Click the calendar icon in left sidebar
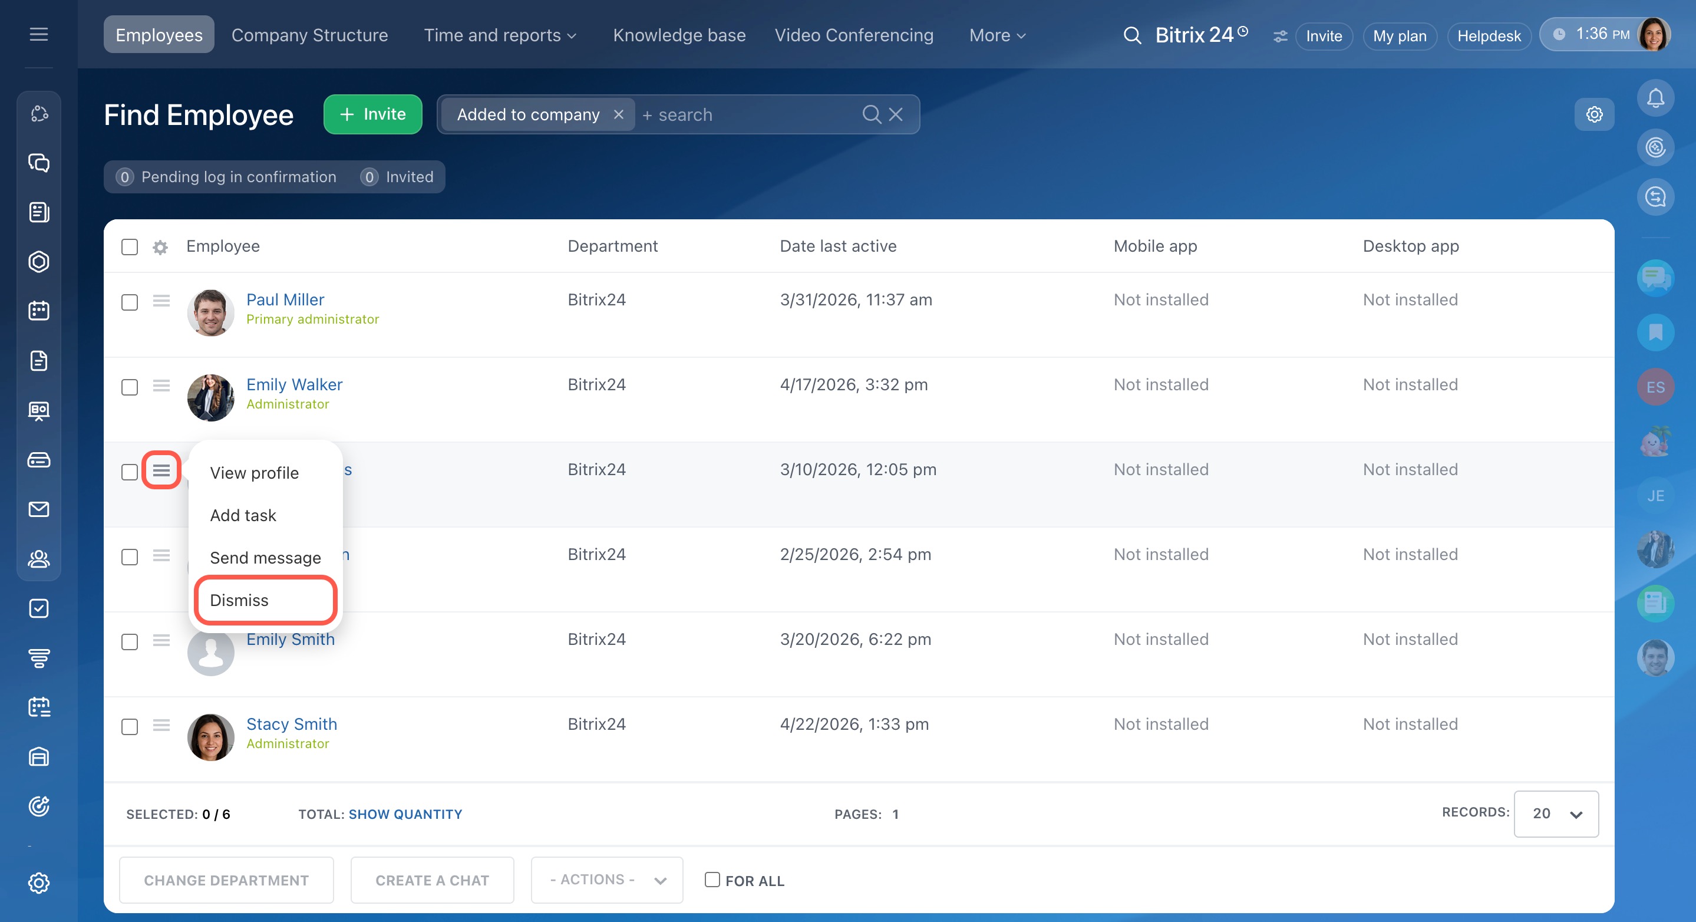 pos(39,311)
